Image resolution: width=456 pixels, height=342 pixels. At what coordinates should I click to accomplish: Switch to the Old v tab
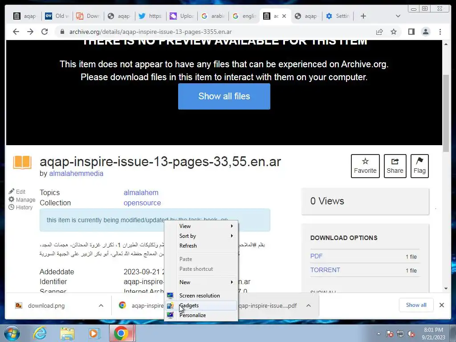(57, 16)
